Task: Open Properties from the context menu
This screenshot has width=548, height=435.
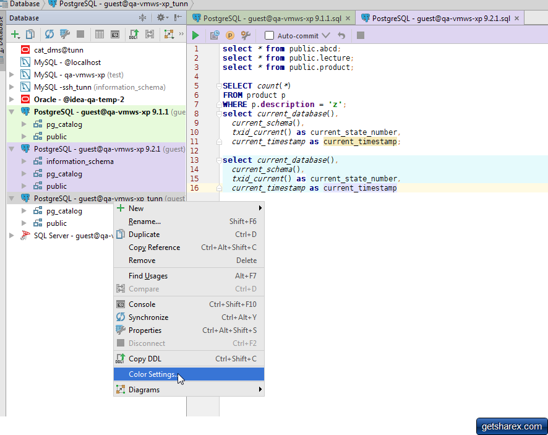Action: tap(189, 330)
